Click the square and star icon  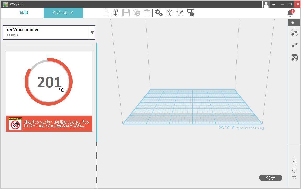click(x=294, y=45)
